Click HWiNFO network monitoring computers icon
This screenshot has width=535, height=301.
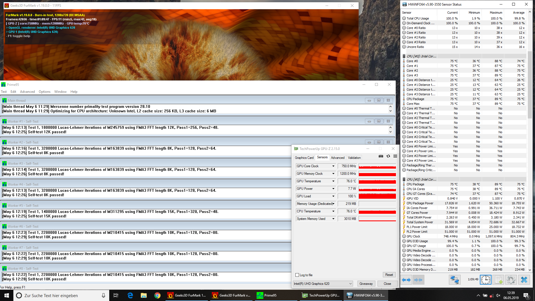454,280
